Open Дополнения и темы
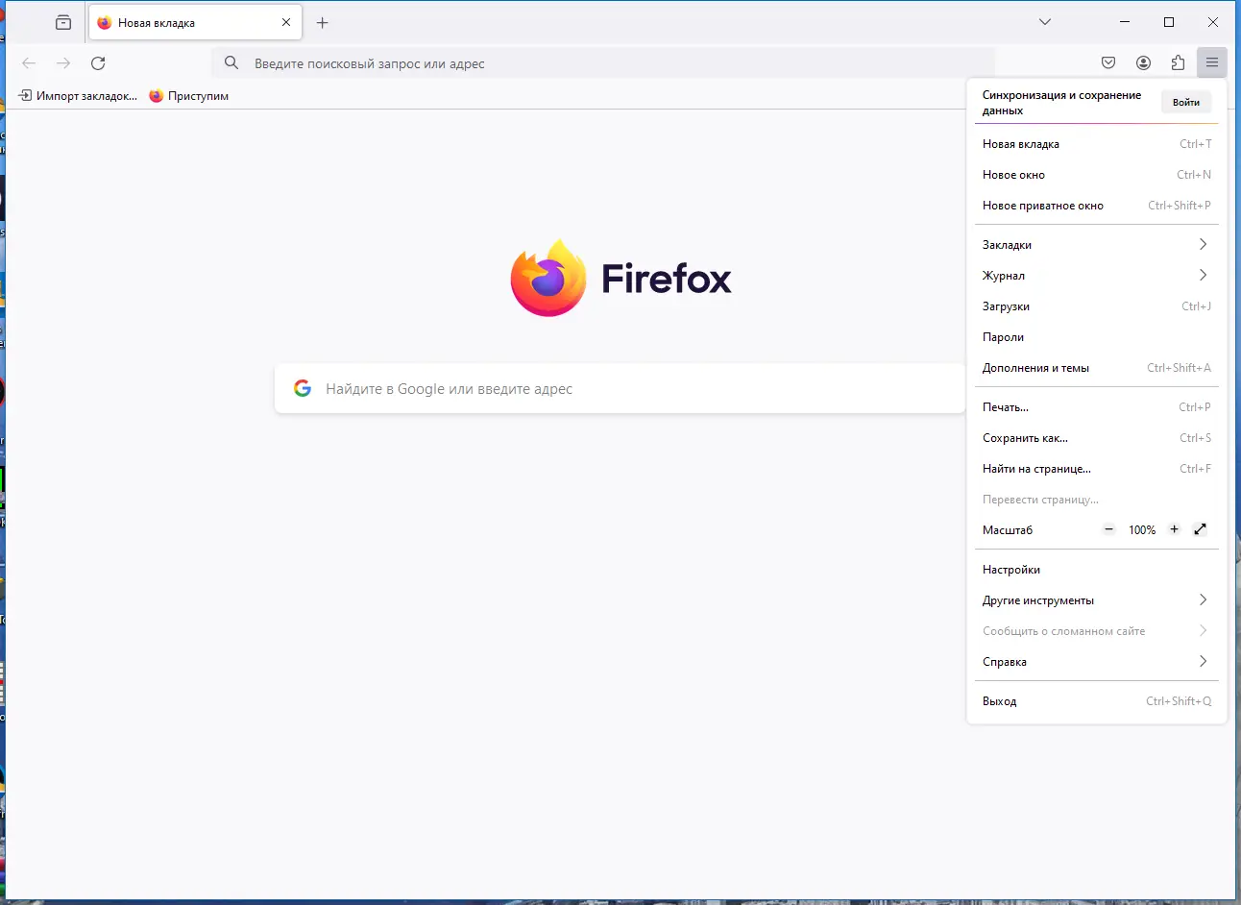Screen dimensions: 1241x905 pyautogui.click(x=1097, y=368)
